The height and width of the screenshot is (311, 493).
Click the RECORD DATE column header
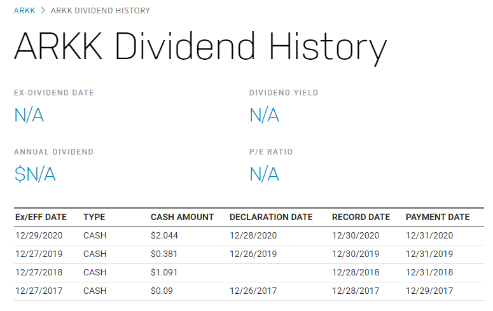pyautogui.click(x=361, y=218)
